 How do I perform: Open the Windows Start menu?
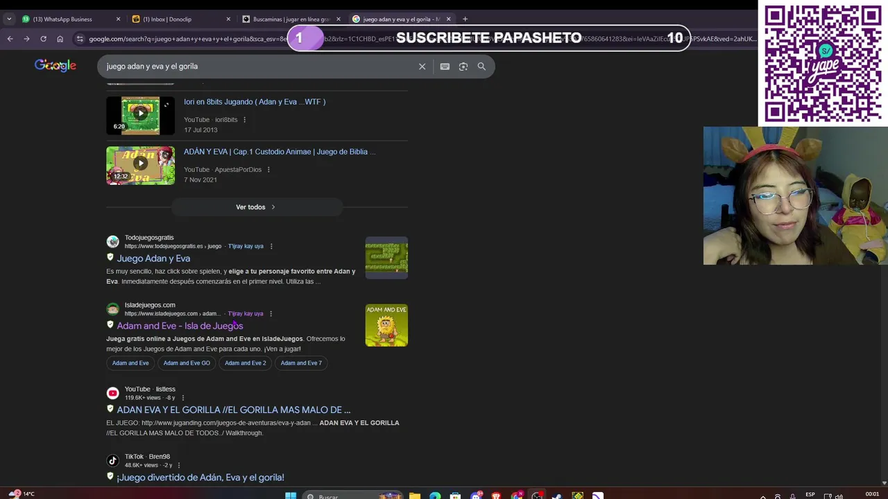(291, 496)
